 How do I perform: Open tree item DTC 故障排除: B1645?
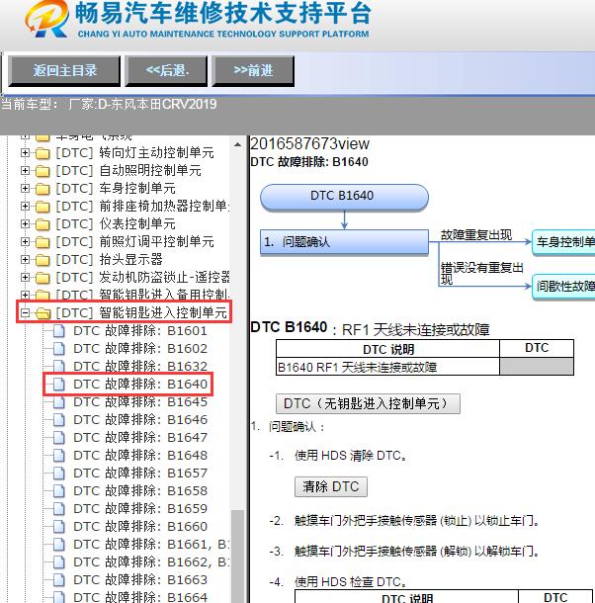tap(140, 402)
